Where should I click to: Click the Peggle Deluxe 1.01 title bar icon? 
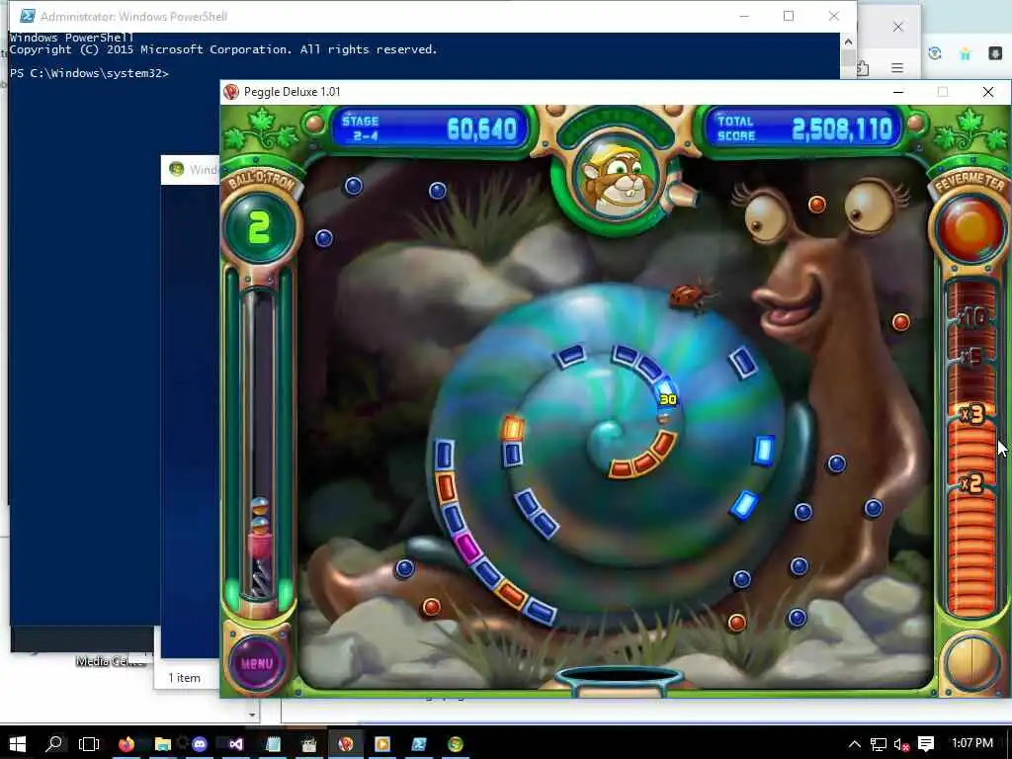[x=231, y=92]
